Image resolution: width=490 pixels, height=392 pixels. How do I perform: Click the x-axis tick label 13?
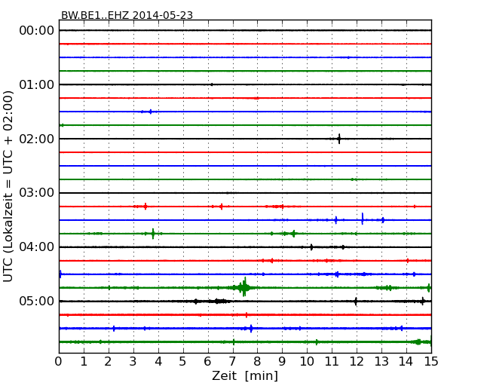[x=381, y=362]
